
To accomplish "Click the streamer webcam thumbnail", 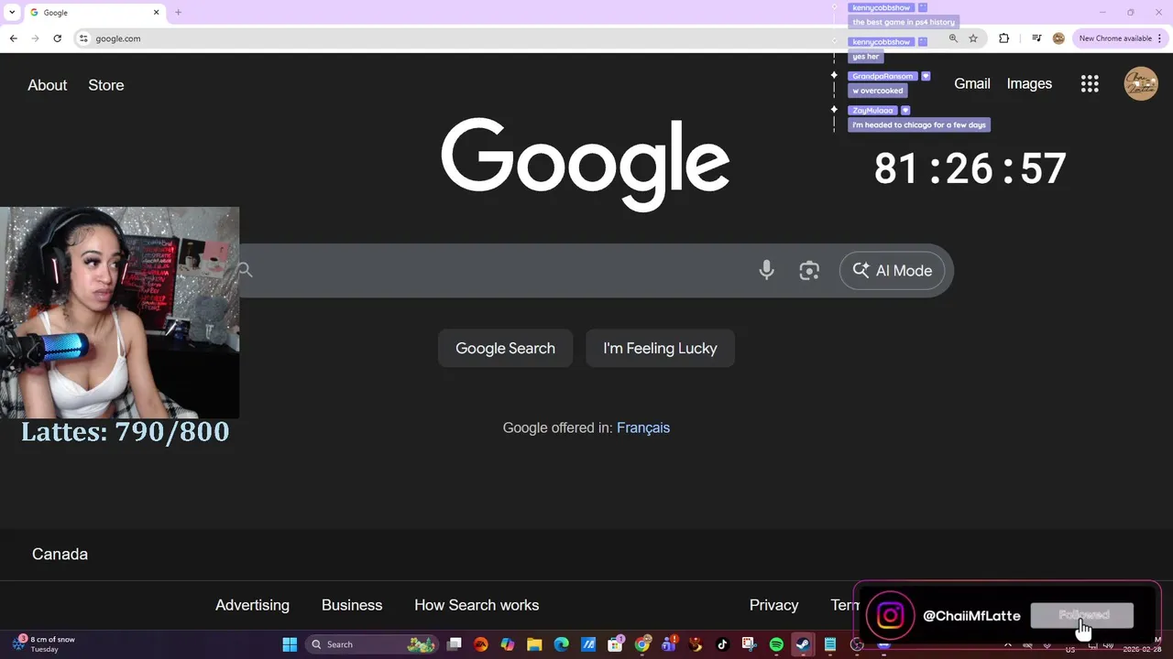I will pyautogui.click(x=119, y=312).
